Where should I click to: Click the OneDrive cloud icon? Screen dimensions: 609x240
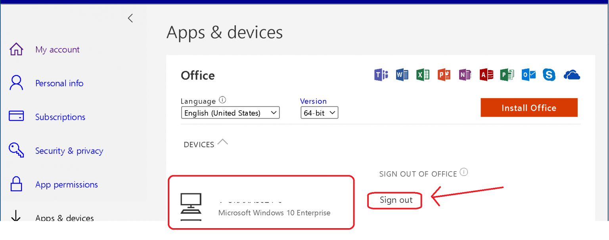point(571,75)
